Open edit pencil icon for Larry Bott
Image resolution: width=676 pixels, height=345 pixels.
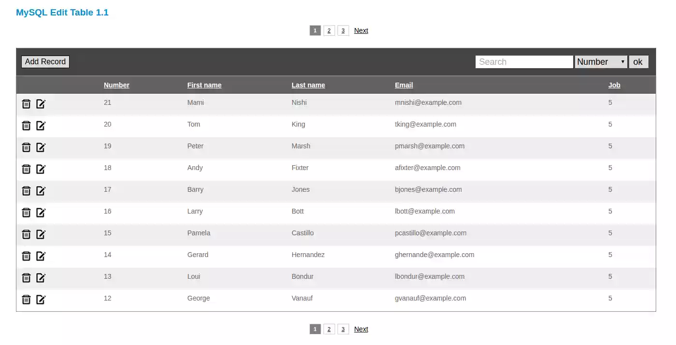pos(41,212)
